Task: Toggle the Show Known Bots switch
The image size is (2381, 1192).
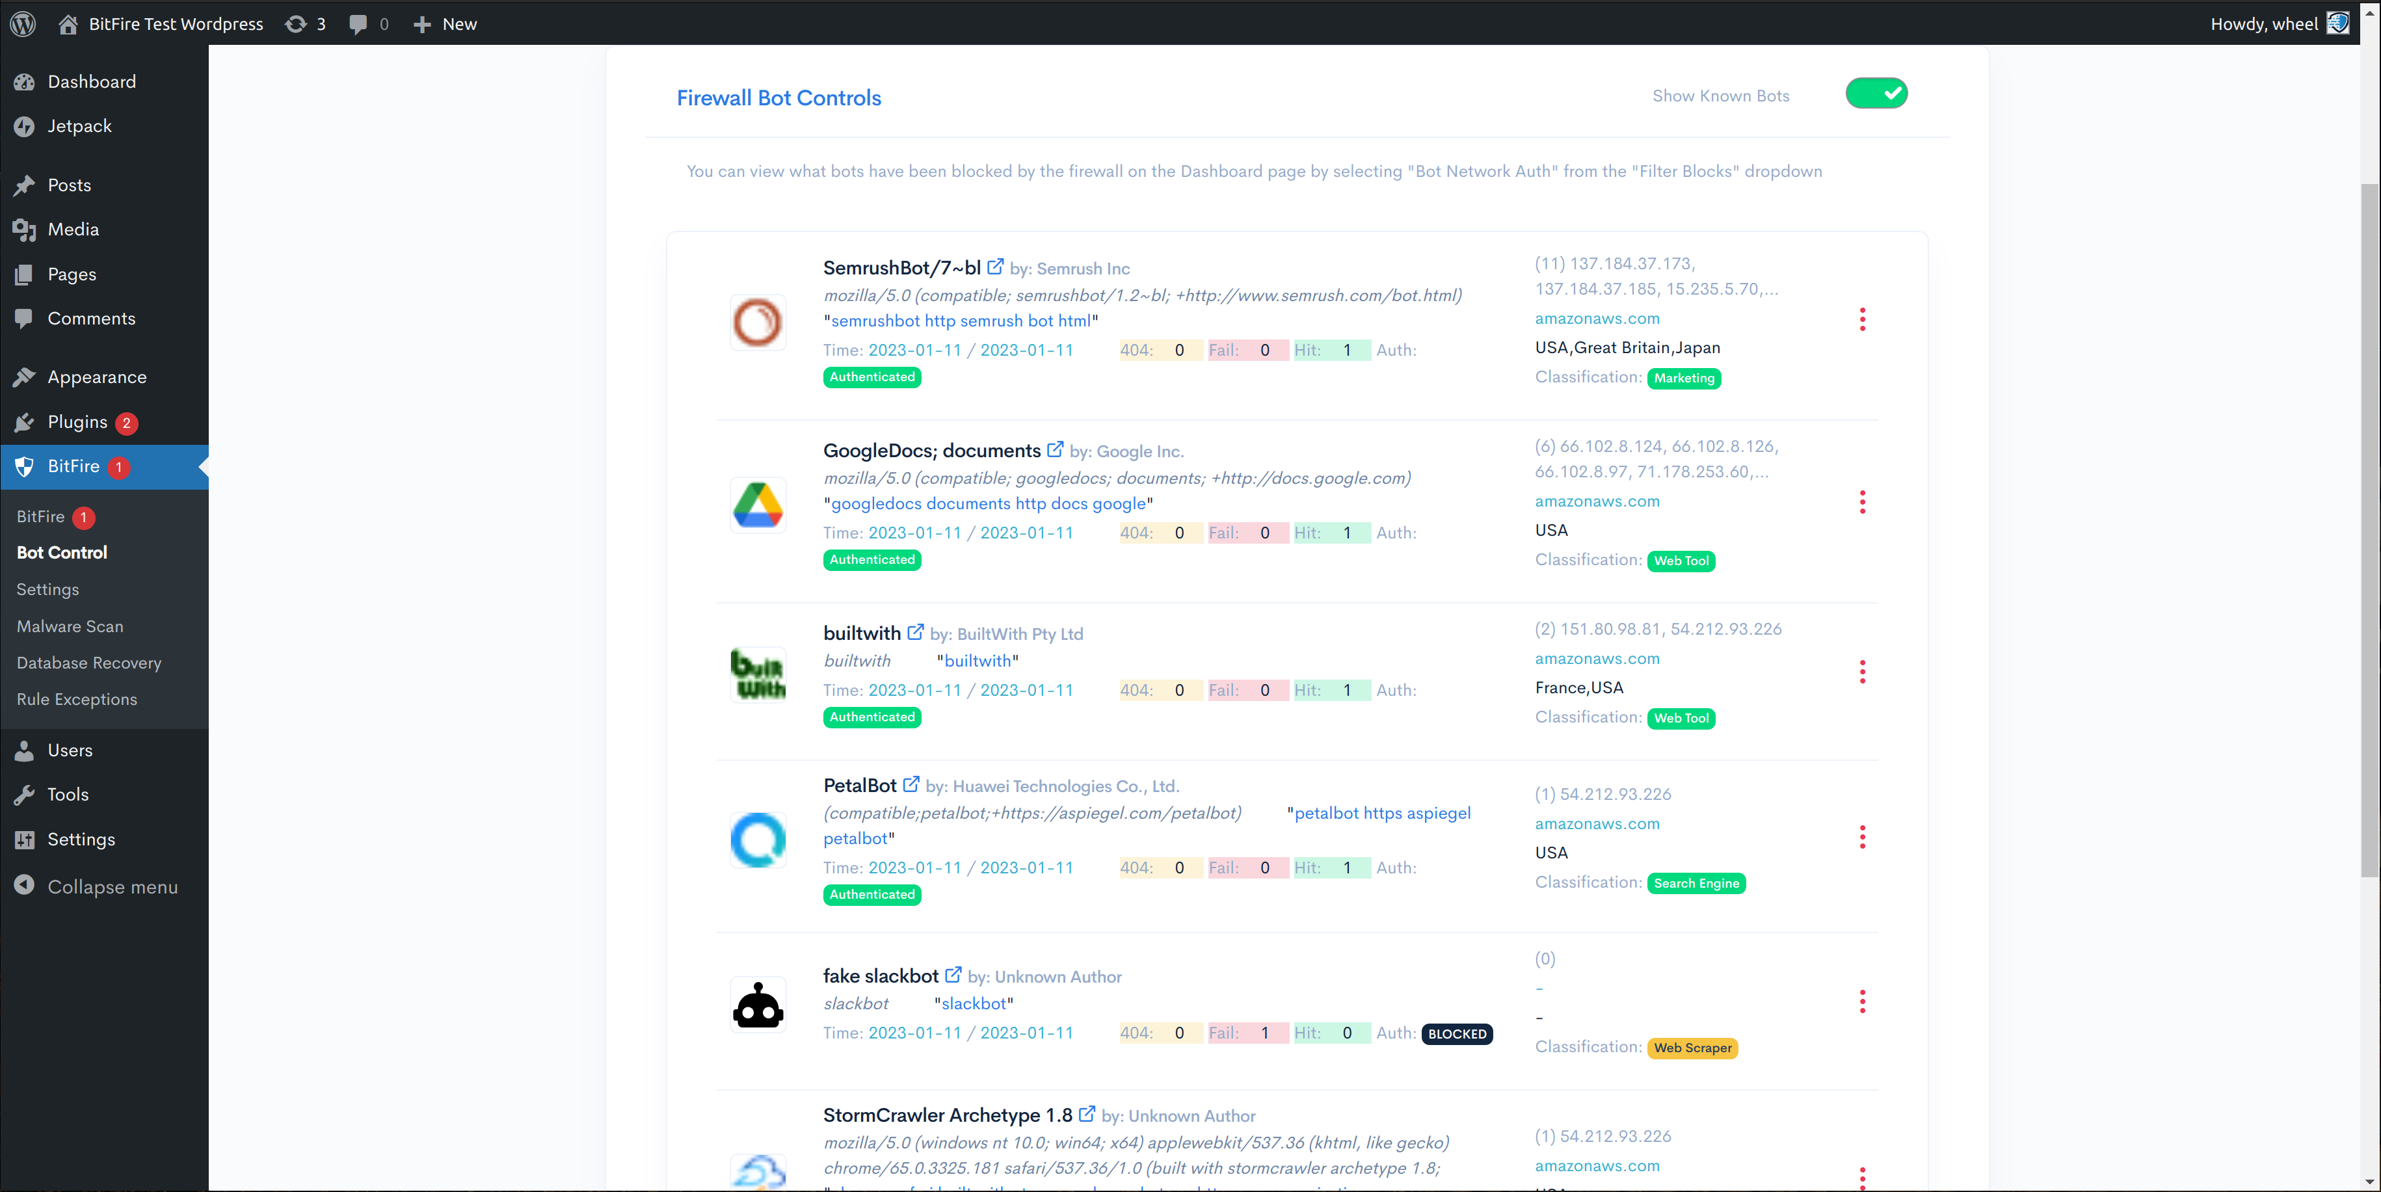Action: (1876, 94)
